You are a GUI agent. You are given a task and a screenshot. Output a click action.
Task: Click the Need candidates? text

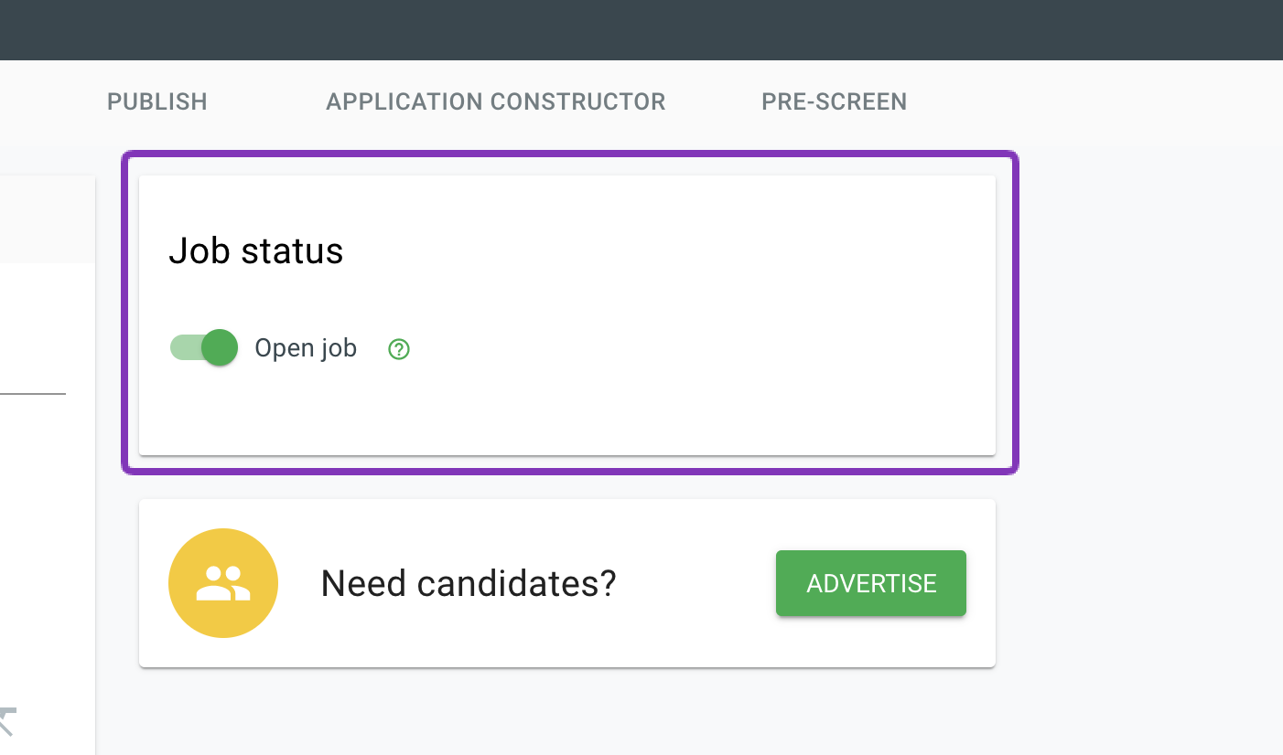[469, 583]
